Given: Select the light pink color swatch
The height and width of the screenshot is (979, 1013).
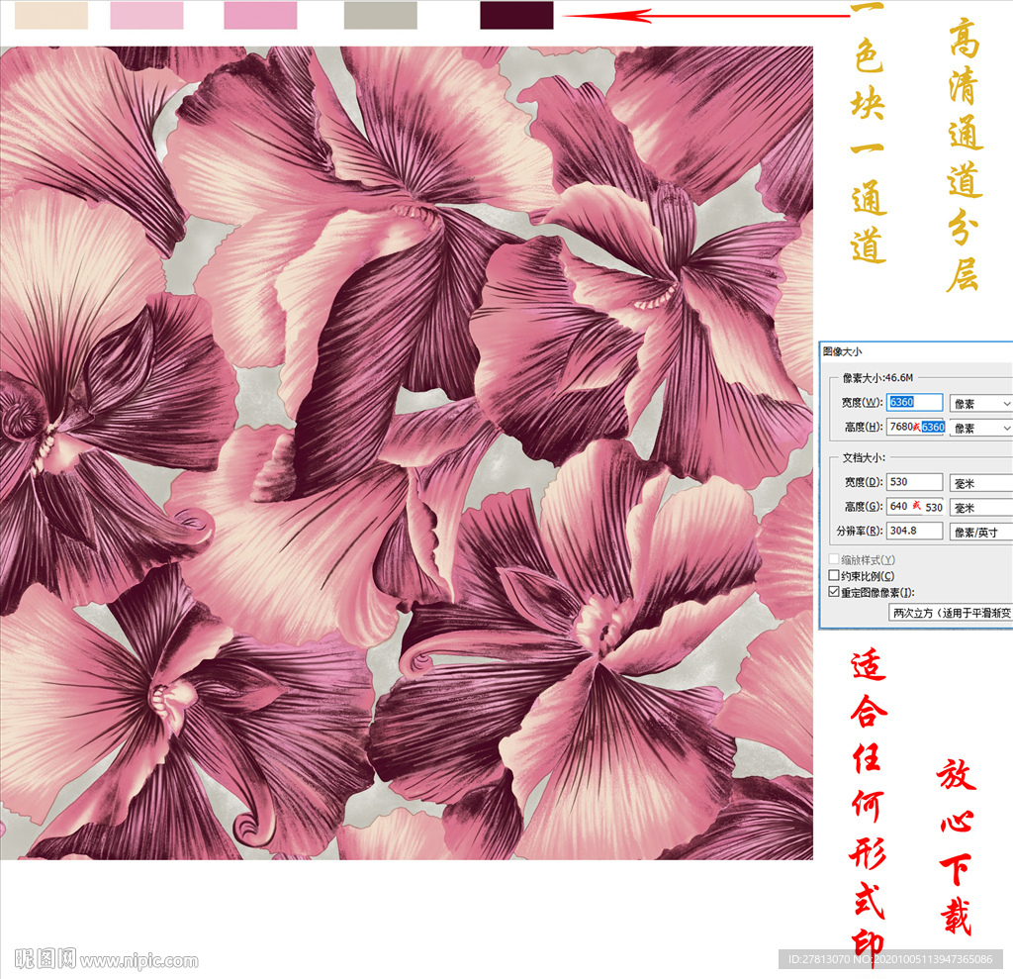Looking at the screenshot, I should 146,15.
